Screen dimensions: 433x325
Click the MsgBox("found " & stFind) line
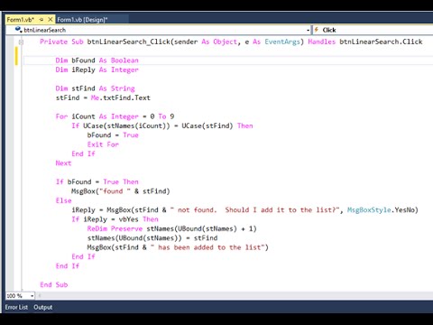click(121, 191)
